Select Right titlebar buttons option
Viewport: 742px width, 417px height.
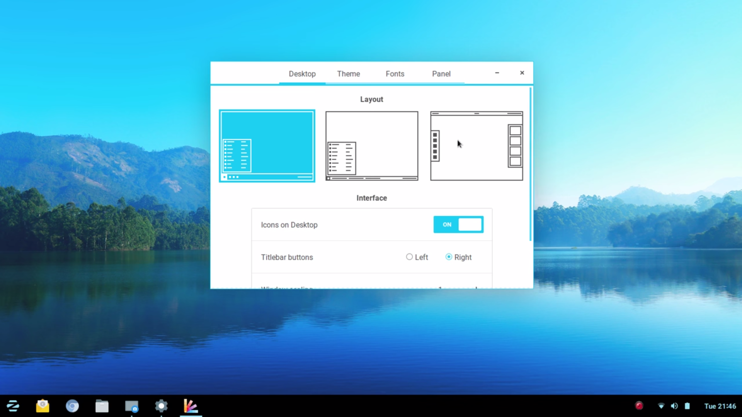point(449,257)
